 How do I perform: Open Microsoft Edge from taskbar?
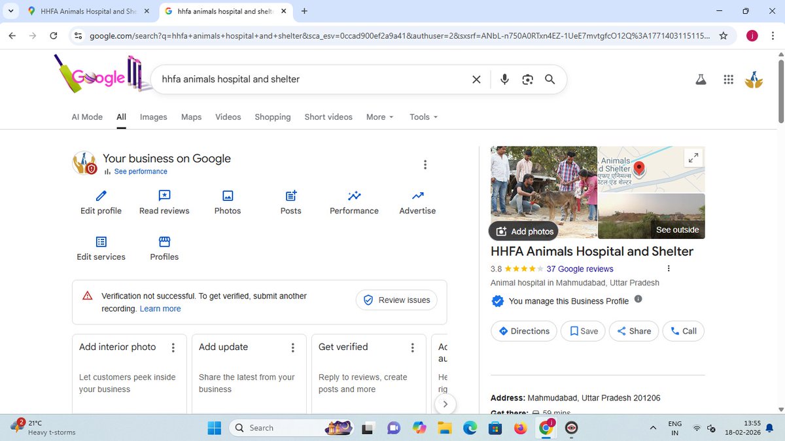click(470, 428)
